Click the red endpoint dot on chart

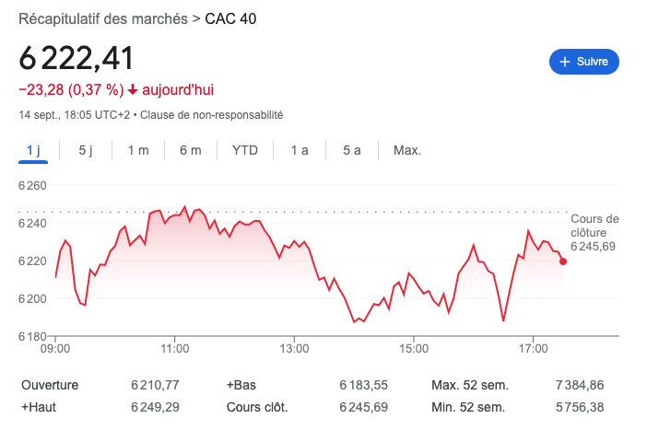coord(563,261)
